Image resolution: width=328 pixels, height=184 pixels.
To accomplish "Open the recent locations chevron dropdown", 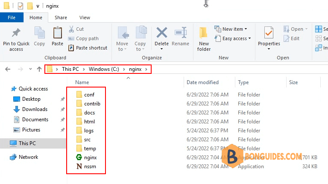I will point(30,69).
